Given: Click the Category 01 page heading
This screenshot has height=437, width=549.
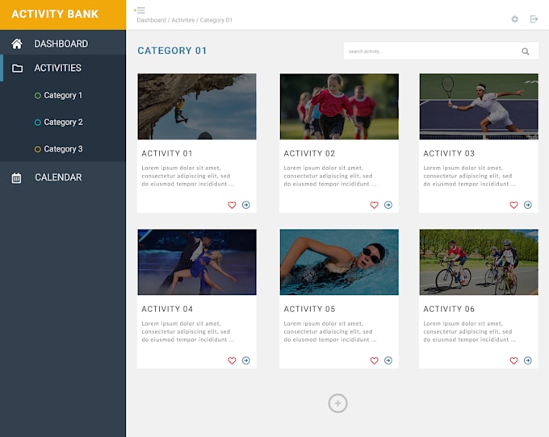Looking at the screenshot, I should (172, 51).
